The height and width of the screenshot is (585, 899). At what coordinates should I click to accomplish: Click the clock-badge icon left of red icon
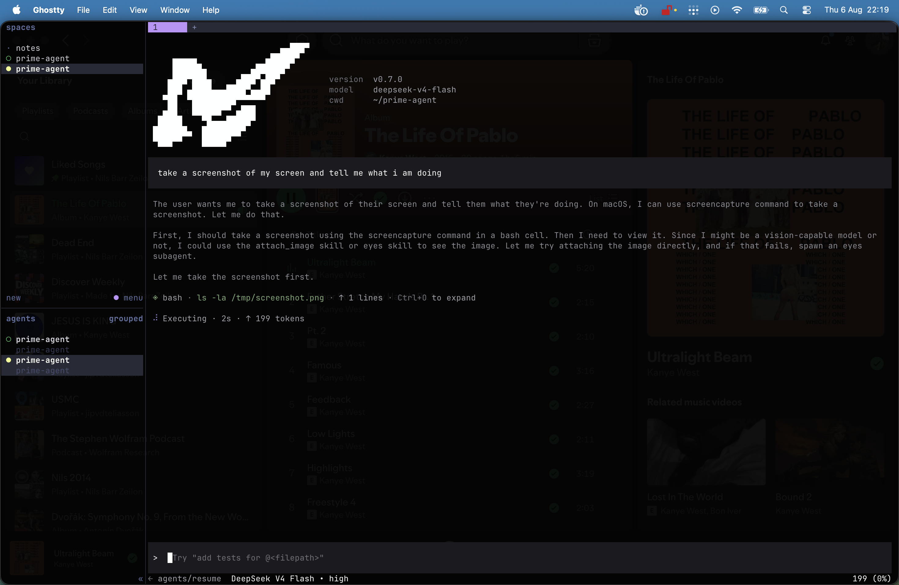point(641,10)
